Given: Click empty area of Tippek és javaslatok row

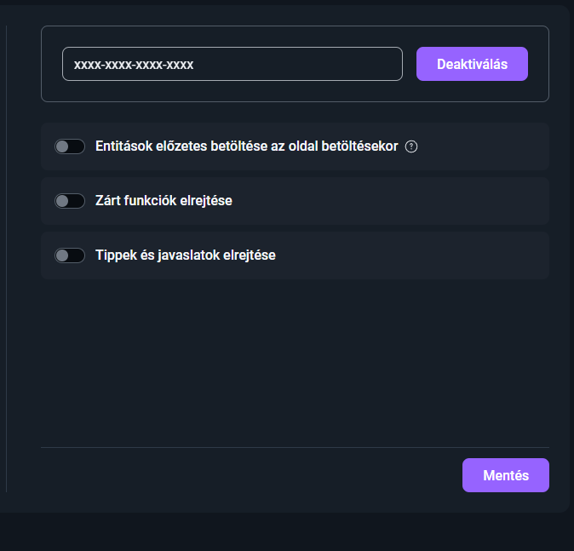Looking at the screenshot, I should tap(409, 255).
